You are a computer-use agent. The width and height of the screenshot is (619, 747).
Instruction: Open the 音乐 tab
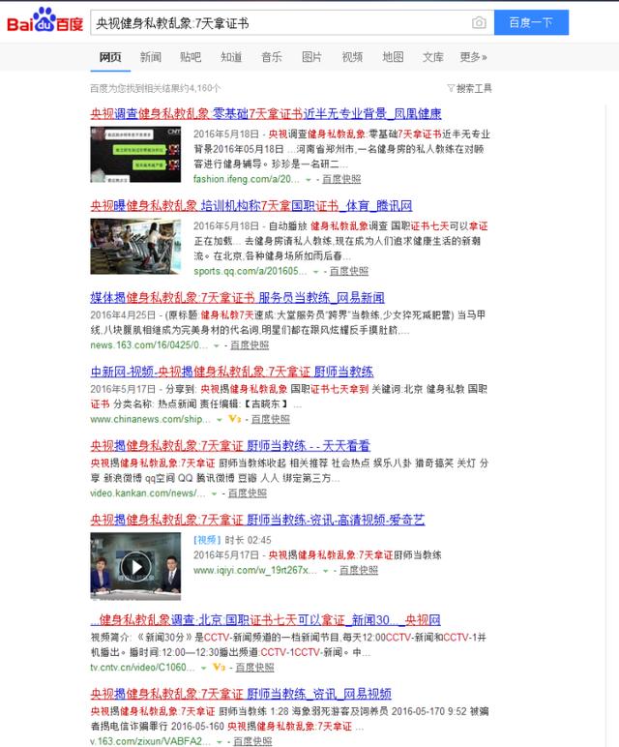(x=272, y=57)
